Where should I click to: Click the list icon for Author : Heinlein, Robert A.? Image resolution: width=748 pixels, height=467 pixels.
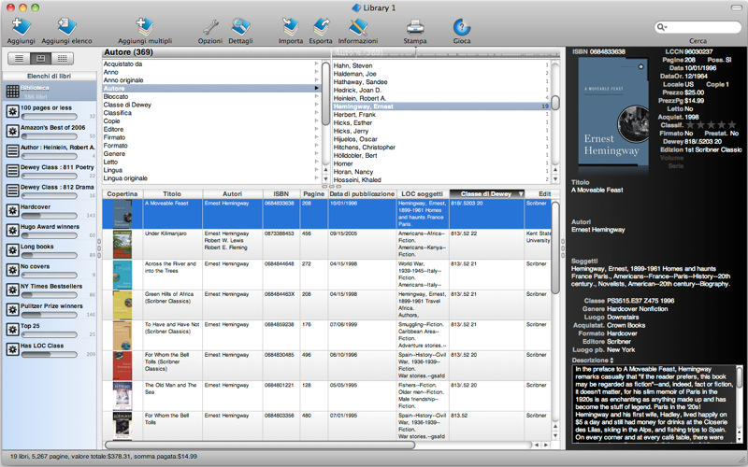[12, 151]
